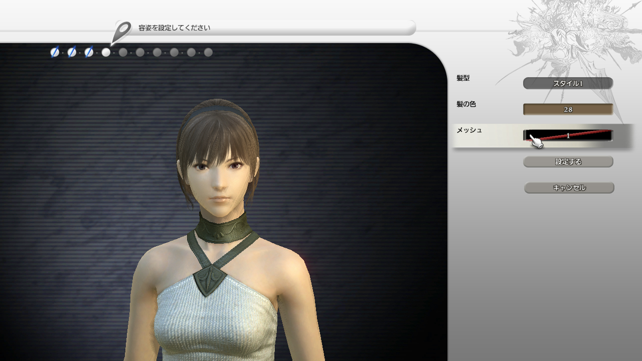This screenshot has width=642, height=361.
Task: Select the 髪型 option label
Action: pos(463,78)
